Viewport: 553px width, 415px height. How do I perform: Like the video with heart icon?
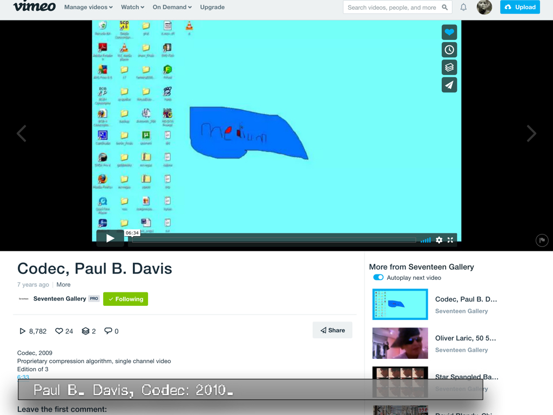[449, 32]
